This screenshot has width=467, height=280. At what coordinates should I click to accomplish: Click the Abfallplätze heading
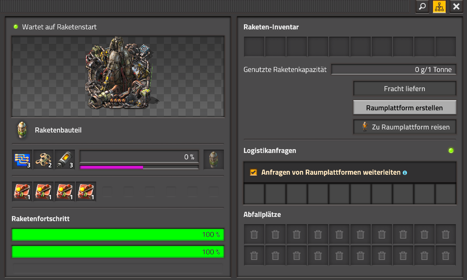[x=262, y=214]
